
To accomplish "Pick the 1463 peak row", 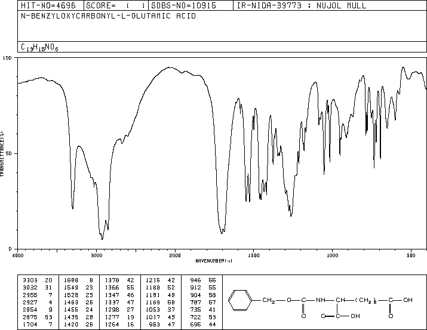I will click(78, 302).
